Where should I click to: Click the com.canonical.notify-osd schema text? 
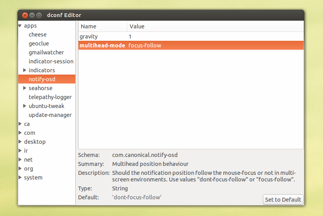[145, 155]
